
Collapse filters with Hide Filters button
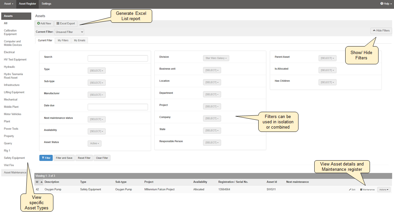pos(381,31)
